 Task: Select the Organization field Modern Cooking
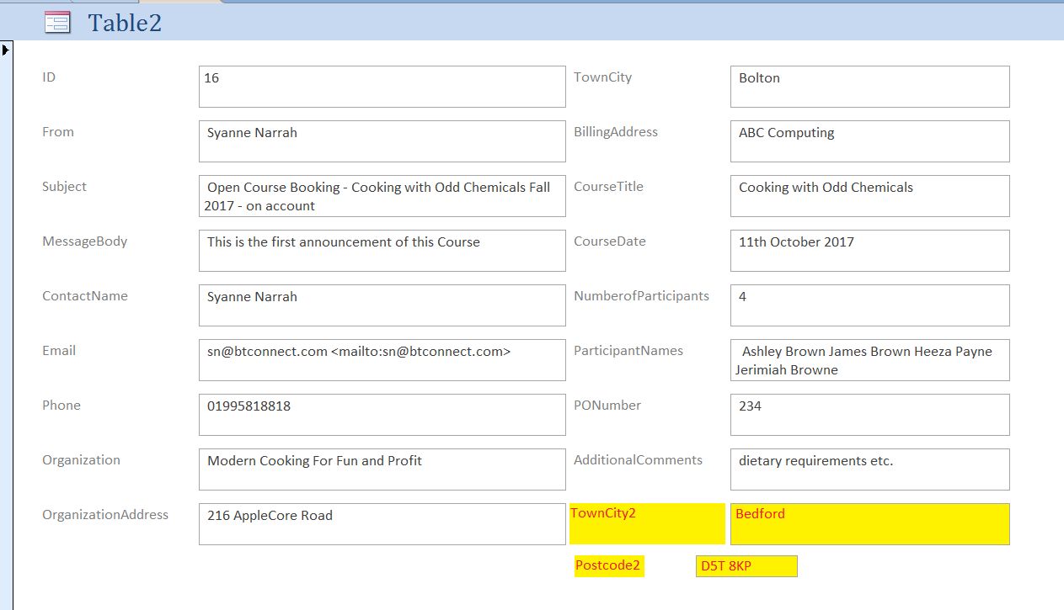point(382,469)
